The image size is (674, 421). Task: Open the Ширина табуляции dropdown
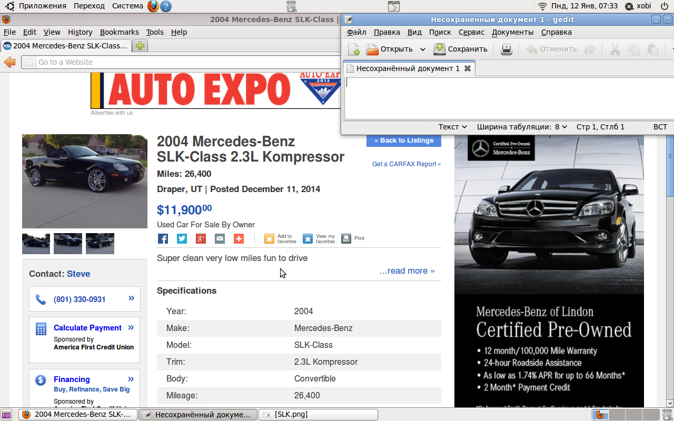(x=522, y=127)
